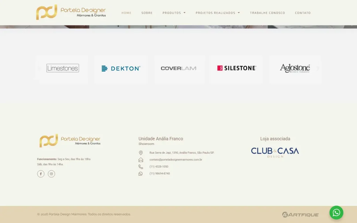Call the (11) 4328-1050 phone number
This screenshot has height=223, width=357.
159,167
